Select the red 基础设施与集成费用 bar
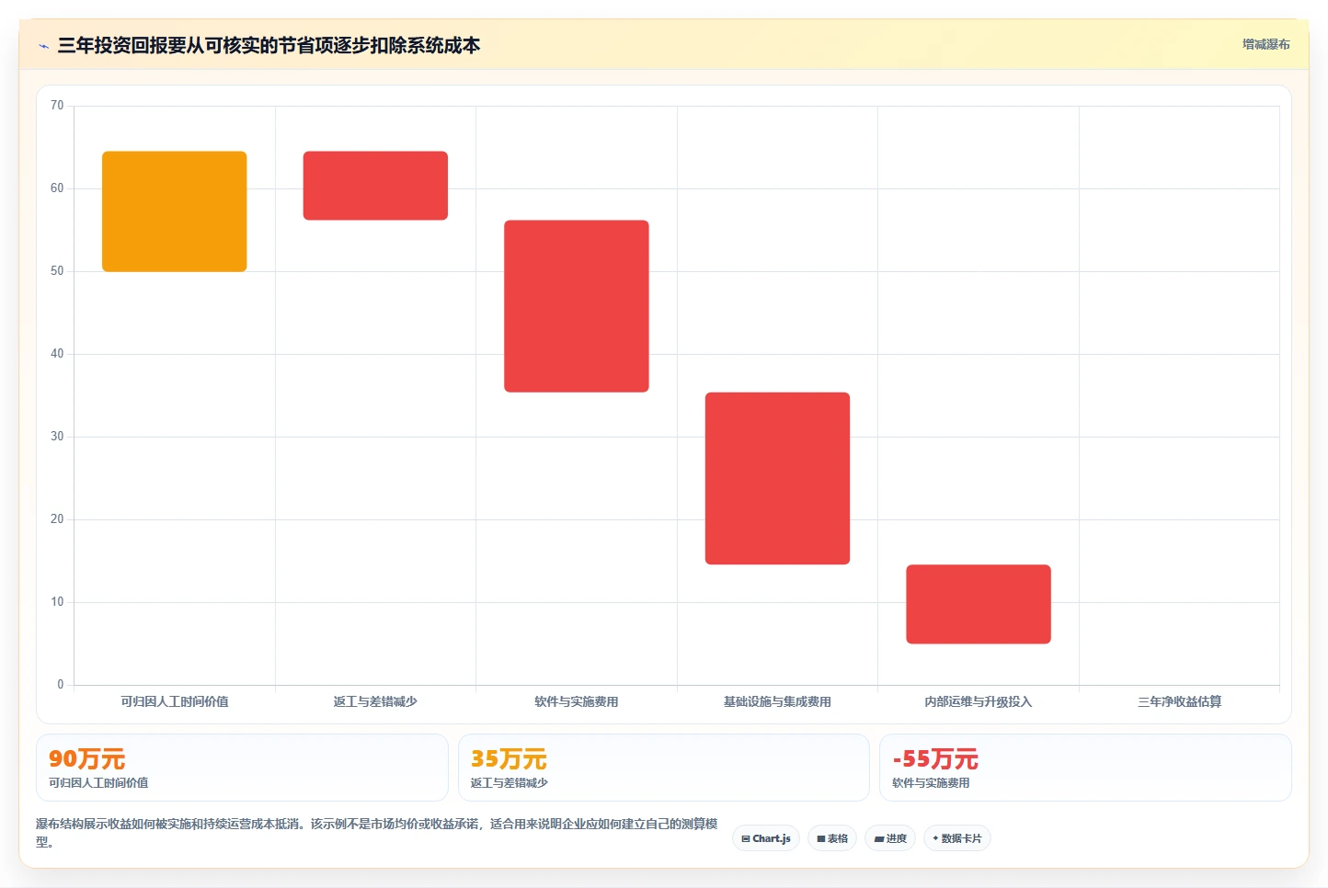1328x888 pixels. coord(777,478)
